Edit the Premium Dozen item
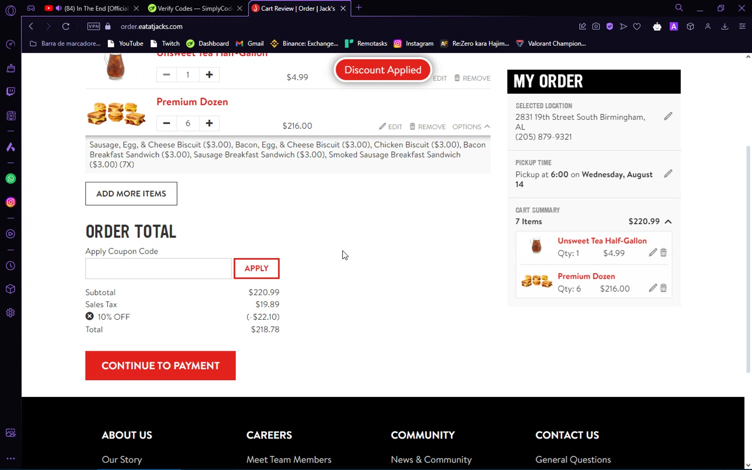This screenshot has width=752, height=470. coord(391,127)
